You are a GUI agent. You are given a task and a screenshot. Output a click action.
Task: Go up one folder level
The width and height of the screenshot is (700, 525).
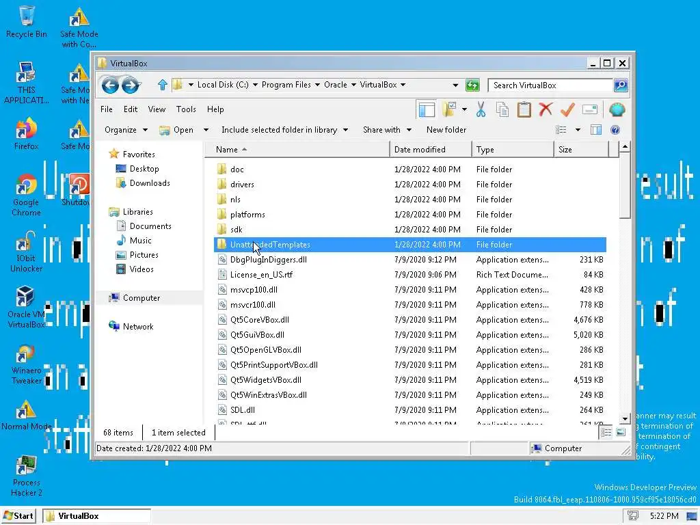coord(162,84)
